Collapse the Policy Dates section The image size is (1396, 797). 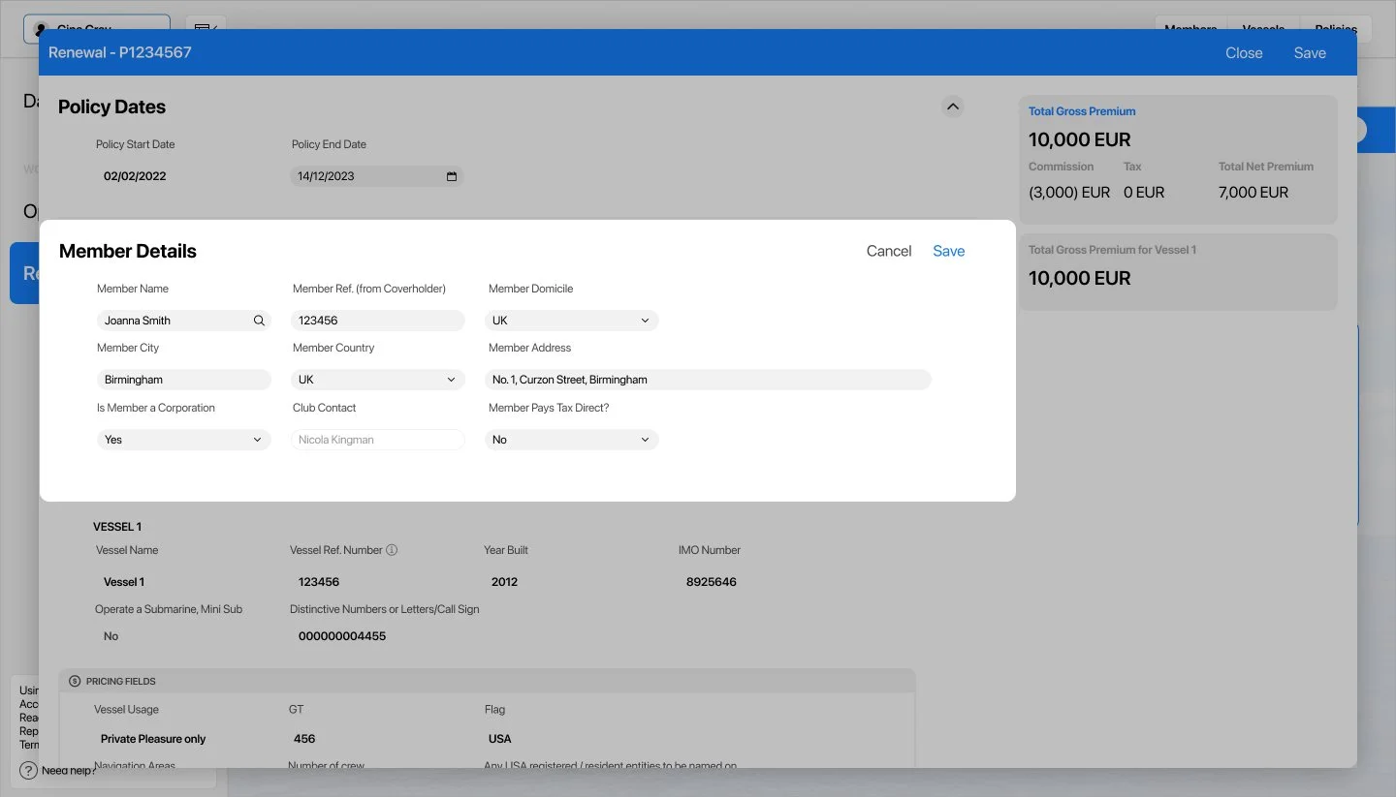coord(952,107)
